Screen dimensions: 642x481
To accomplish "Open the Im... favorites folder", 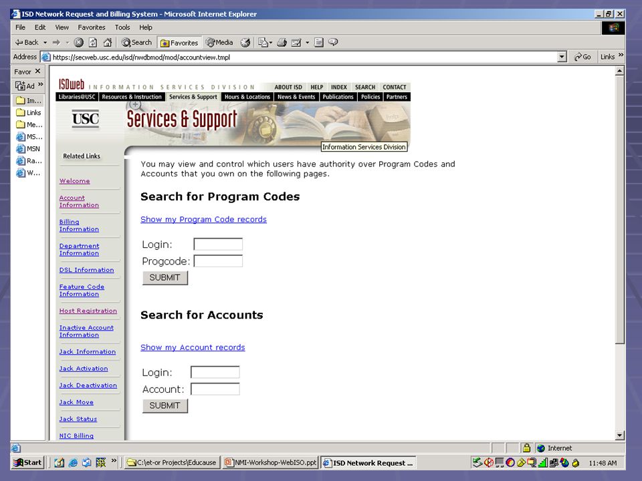I will pos(29,100).
